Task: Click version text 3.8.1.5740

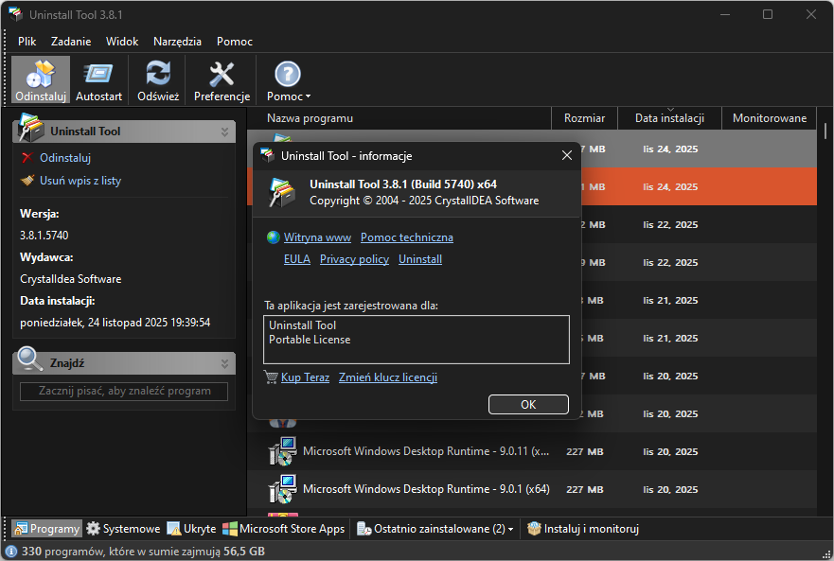Action: click(x=44, y=236)
